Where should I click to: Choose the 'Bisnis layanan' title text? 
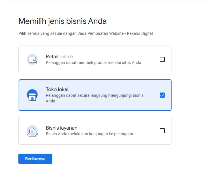tap(61, 128)
